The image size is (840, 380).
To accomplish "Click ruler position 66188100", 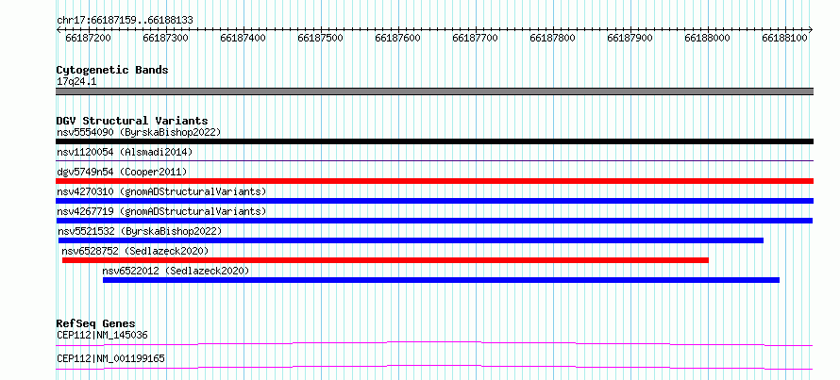I will point(786,38).
